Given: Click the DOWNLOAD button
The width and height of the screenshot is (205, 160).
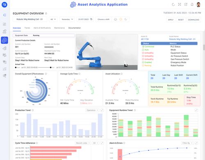Looking at the screenshot, I should point(194,20).
